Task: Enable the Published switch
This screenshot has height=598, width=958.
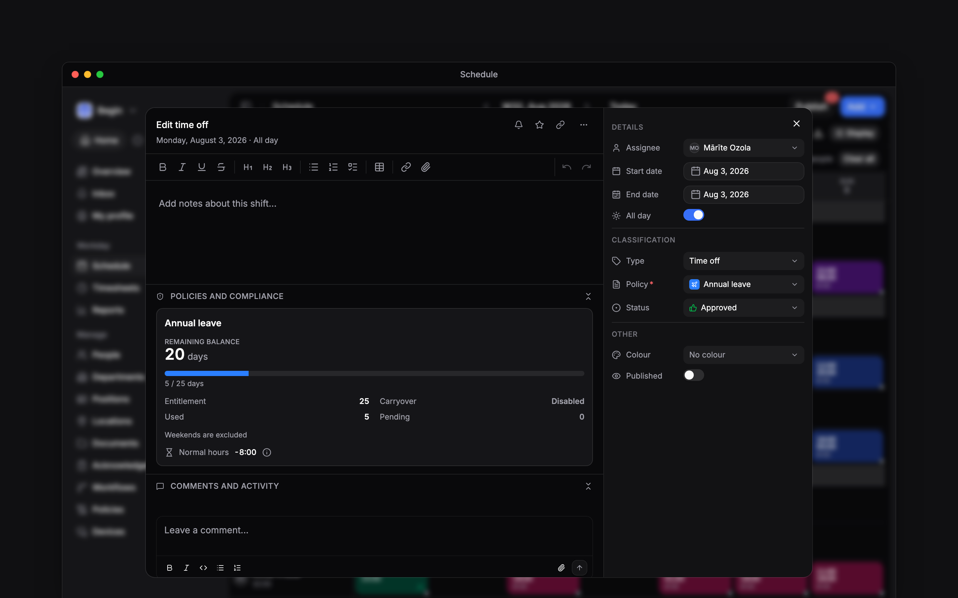Action: pyautogui.click(x=693, y=375)
